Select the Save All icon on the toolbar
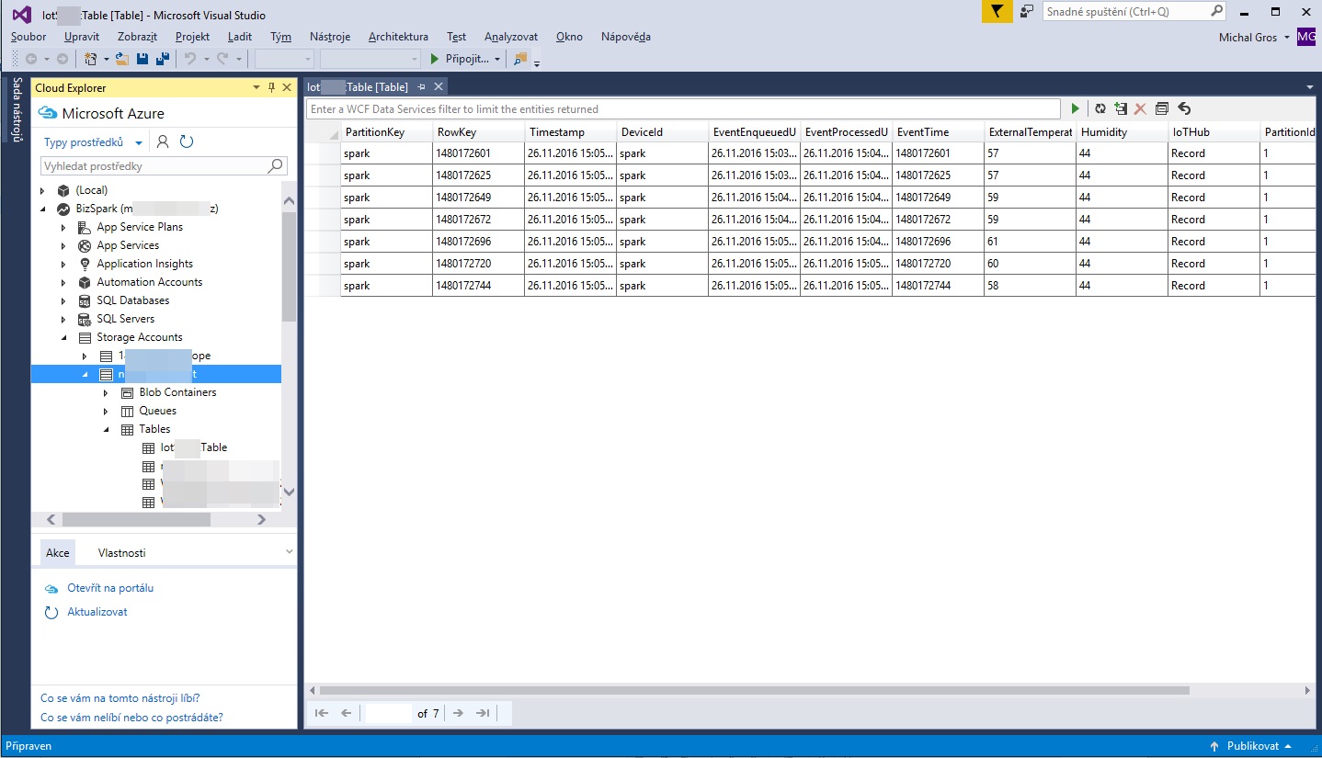The image size is (1322, 758). coord(163,58)
